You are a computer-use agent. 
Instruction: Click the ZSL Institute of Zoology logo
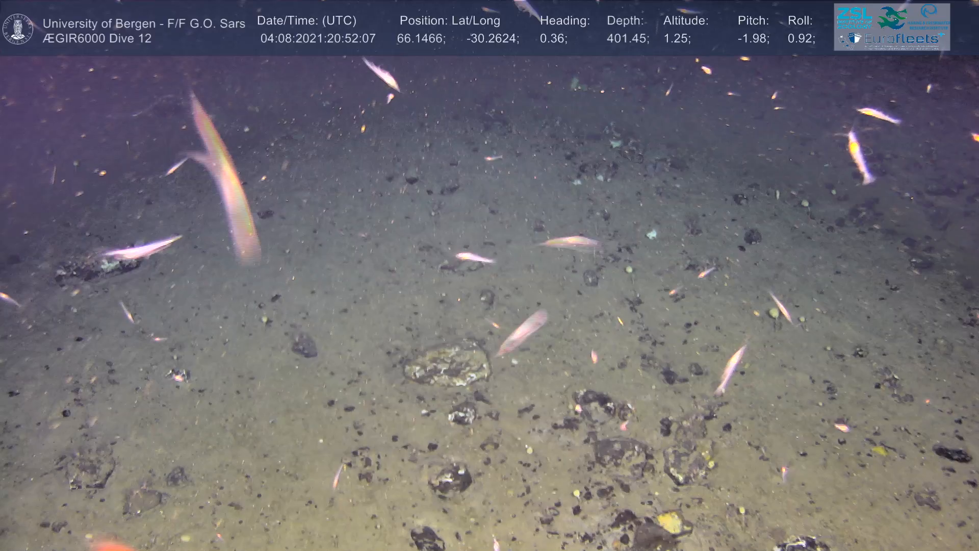pyautogui.click(x=854, y=17)
